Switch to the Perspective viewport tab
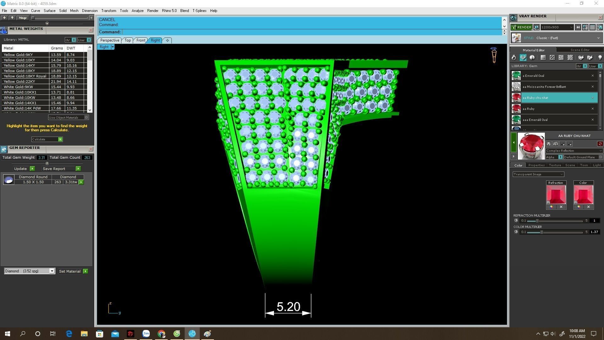 point(109,40)
